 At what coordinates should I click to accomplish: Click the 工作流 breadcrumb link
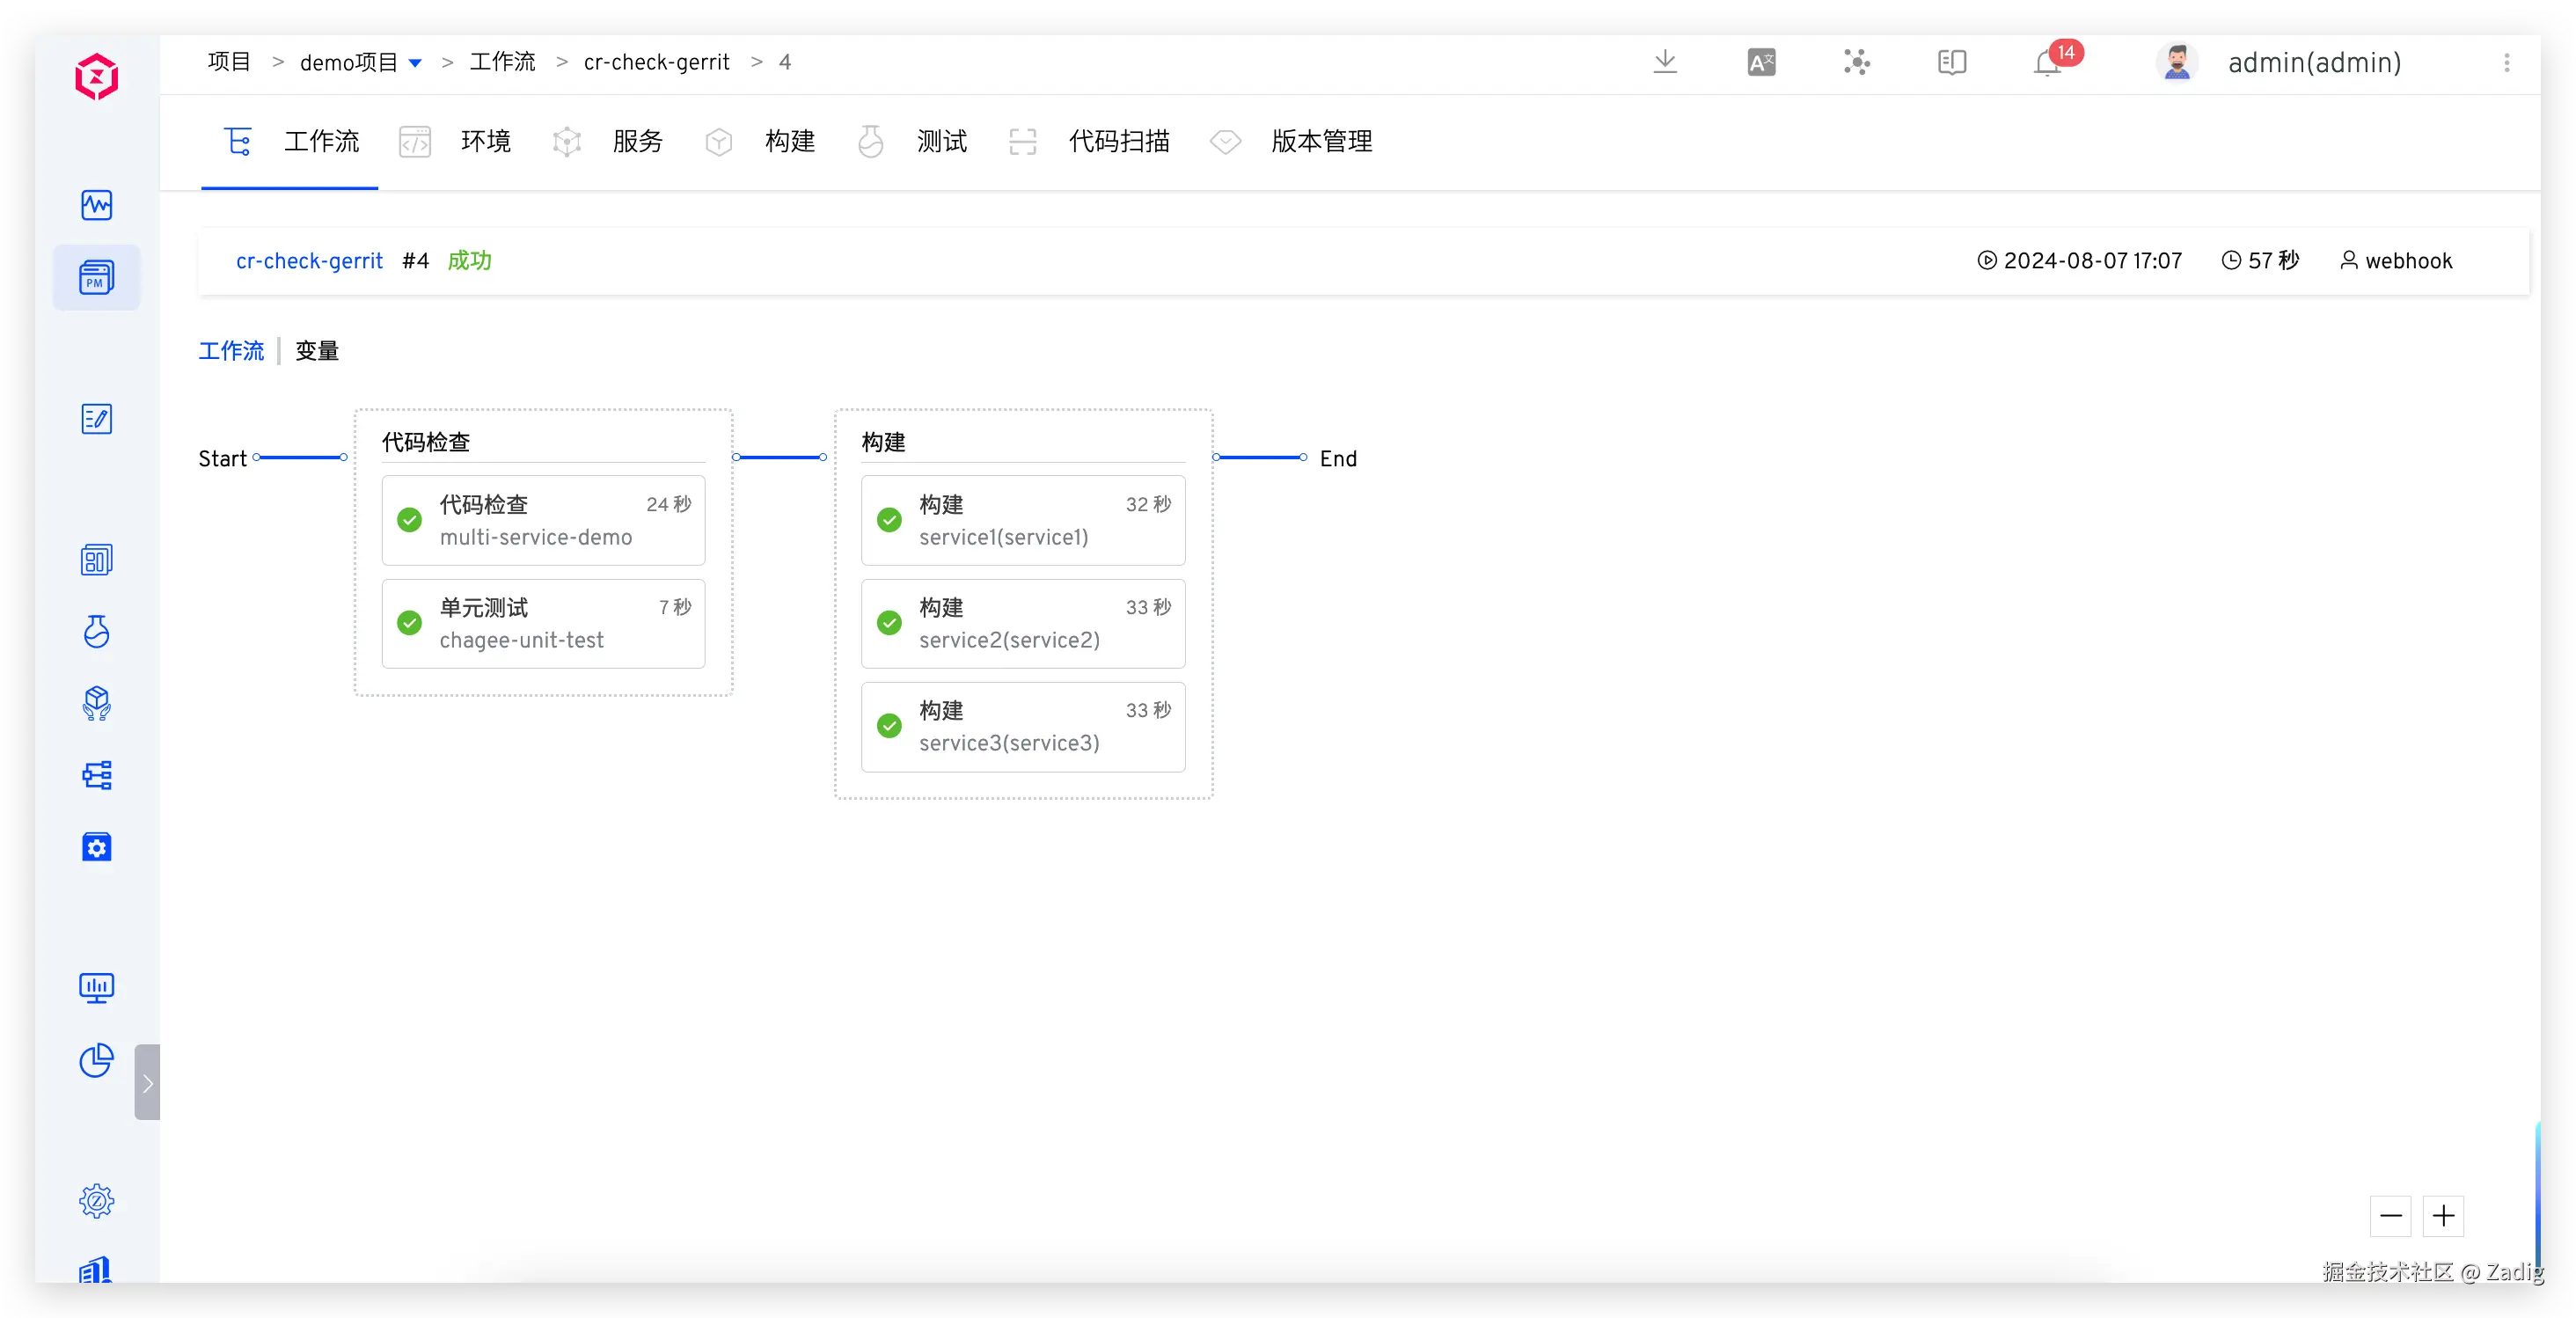[502, 62]
